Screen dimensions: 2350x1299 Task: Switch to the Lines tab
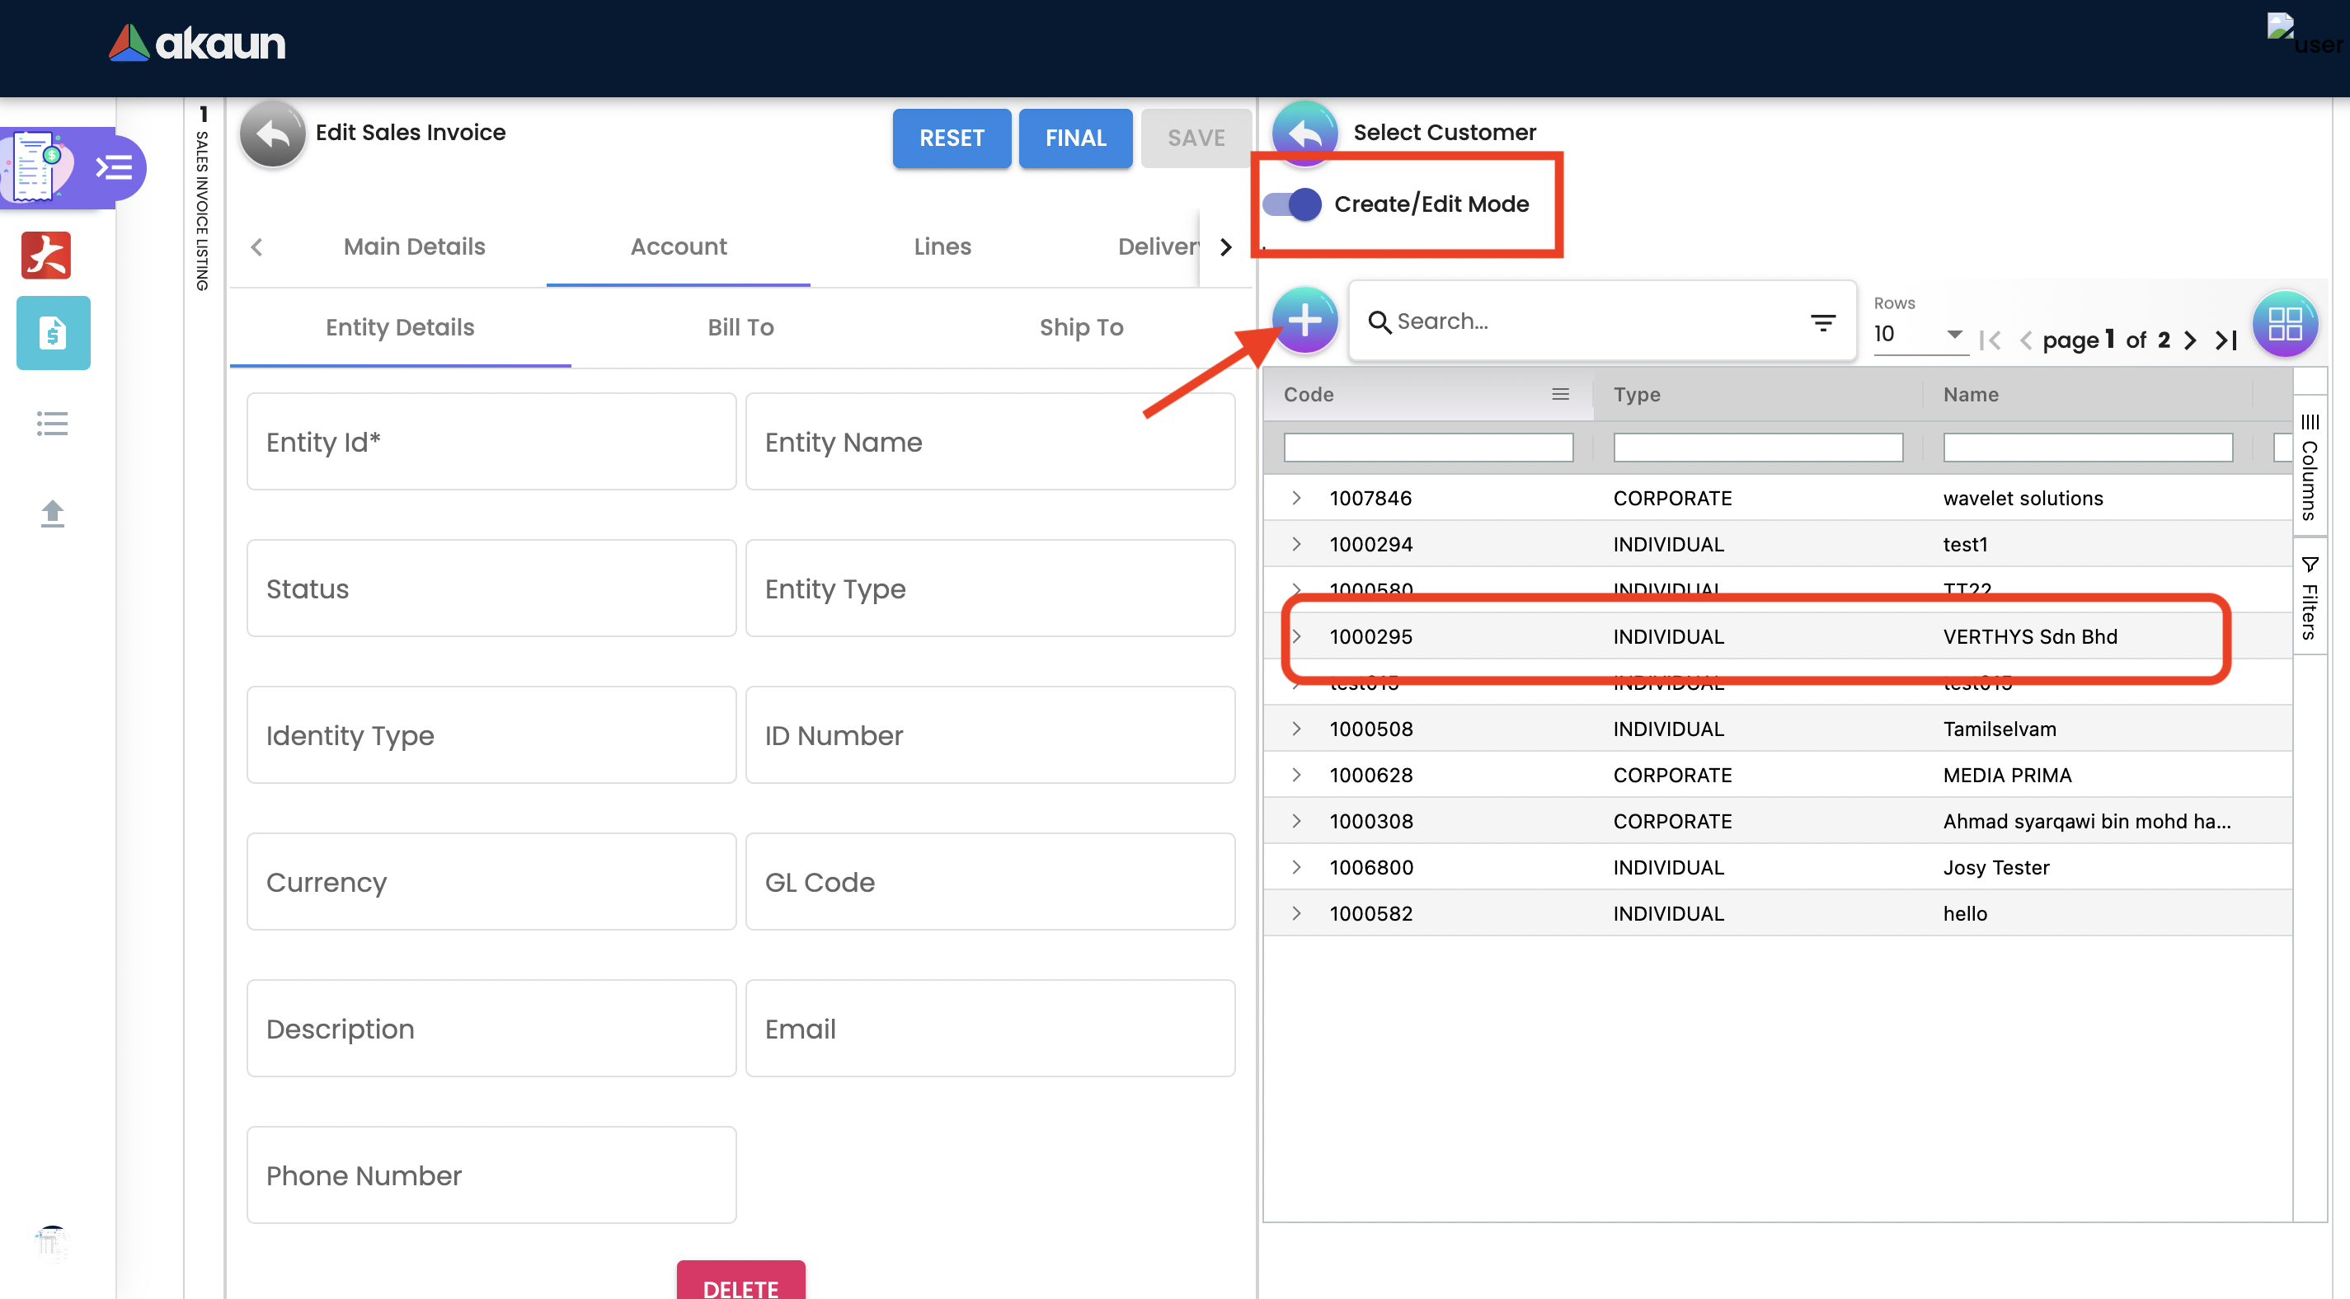(x=942, y=246)
